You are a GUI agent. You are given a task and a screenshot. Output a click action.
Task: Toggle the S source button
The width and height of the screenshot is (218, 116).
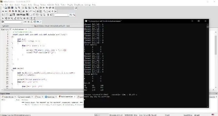[48, 15]
